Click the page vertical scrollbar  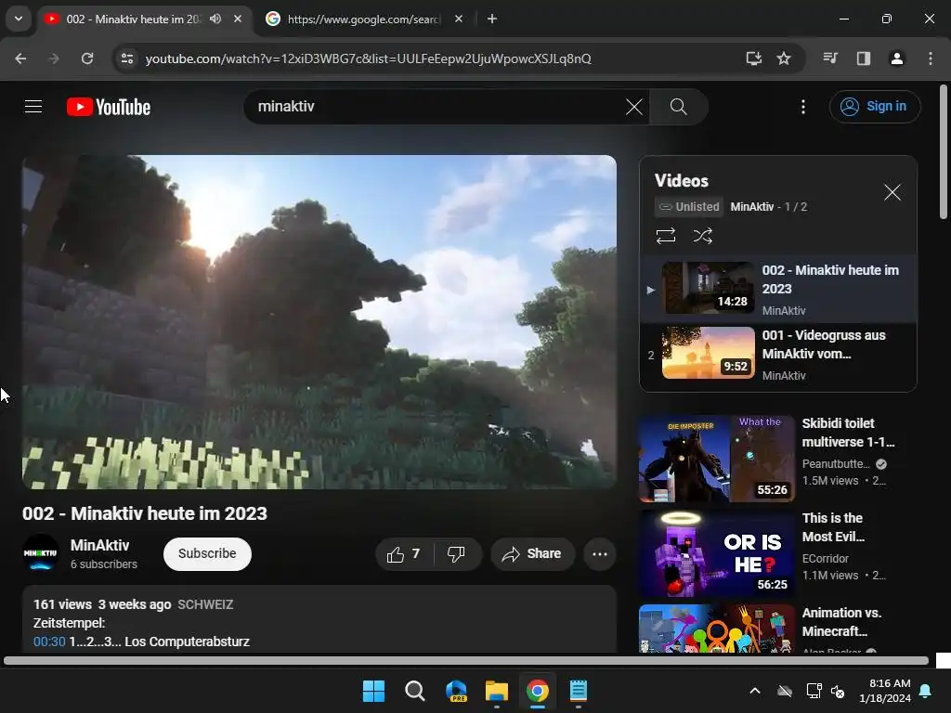pyautogui.click(x=944, y=151)
